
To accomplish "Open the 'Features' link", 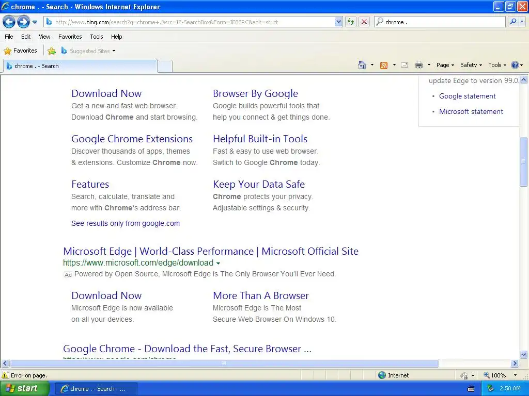I will [90, 184].
